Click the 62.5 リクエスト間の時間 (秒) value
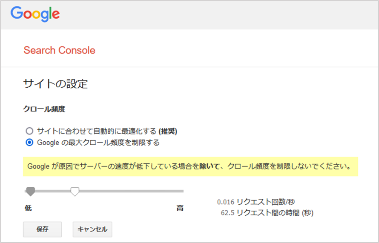Screen dimensions: 379x243 point(267,213)
